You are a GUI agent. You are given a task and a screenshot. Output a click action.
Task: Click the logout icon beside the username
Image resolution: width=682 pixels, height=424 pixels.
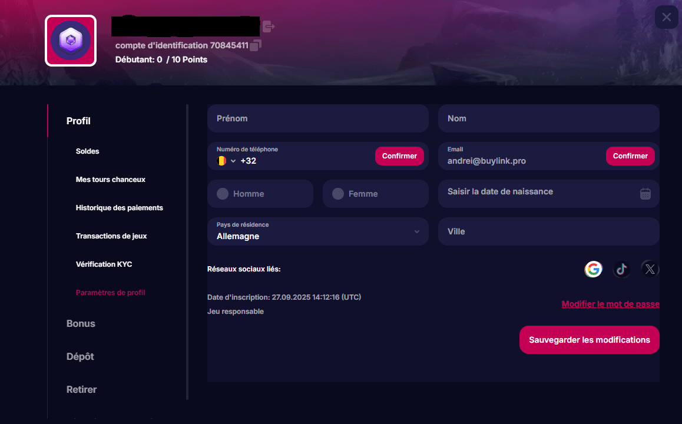coord(269,26)
